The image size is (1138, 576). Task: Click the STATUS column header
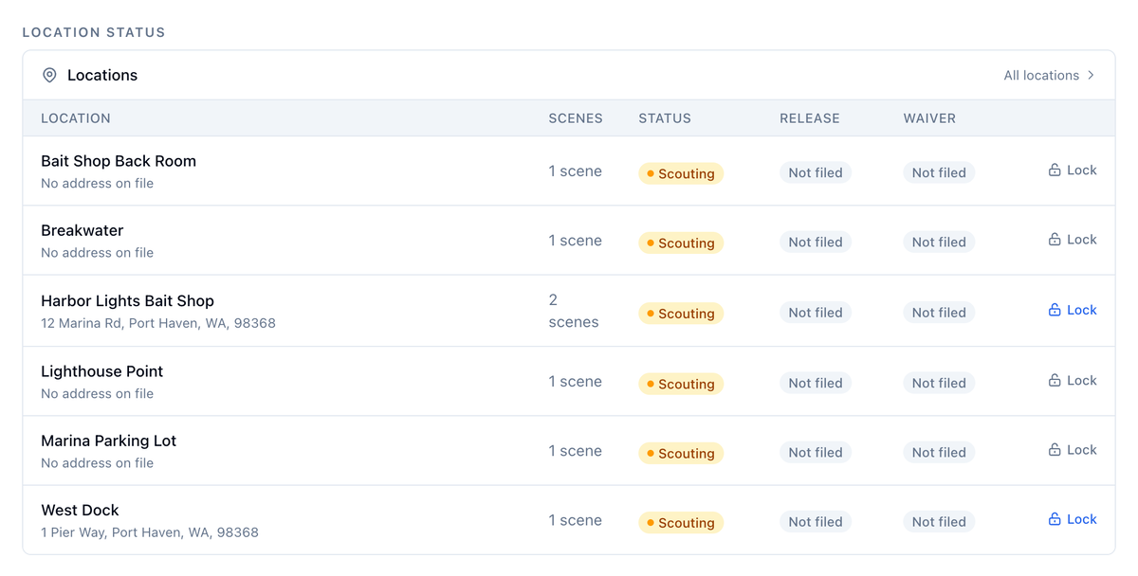[665, 118]
